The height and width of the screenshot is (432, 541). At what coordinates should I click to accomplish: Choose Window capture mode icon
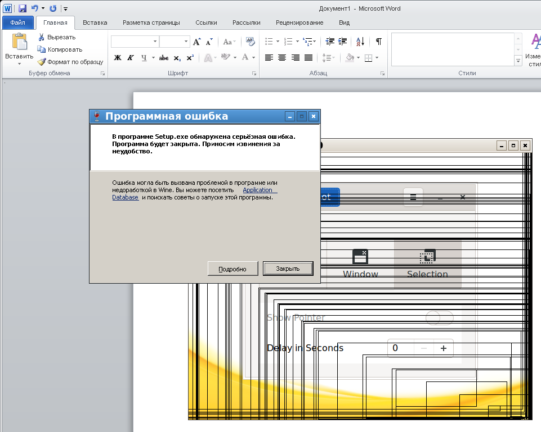coord(360,256)
